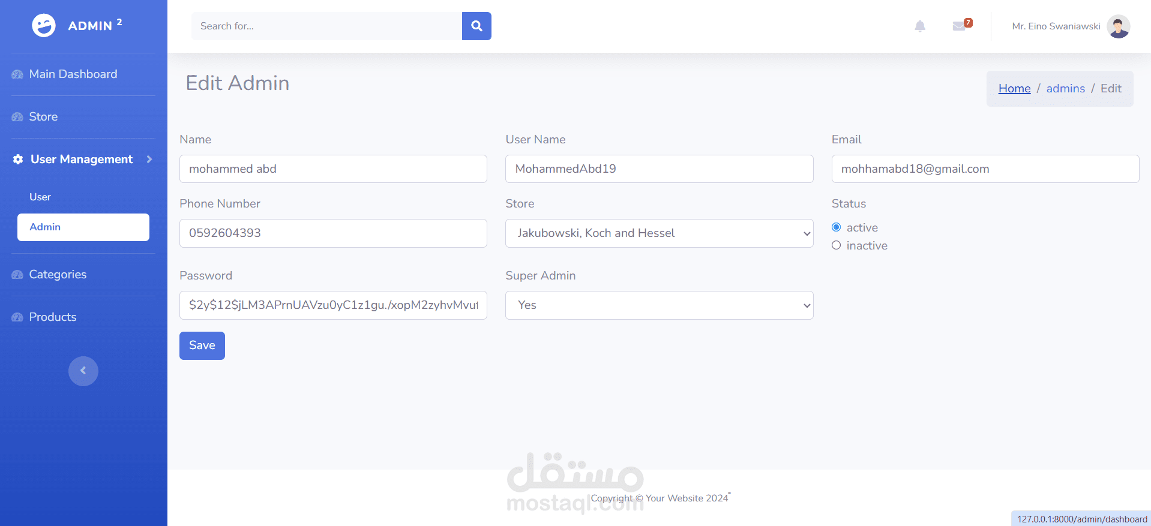The image size is (1151, 526).
Task: Click the Store sidebar dashboard icon
Action: (17, 117)
